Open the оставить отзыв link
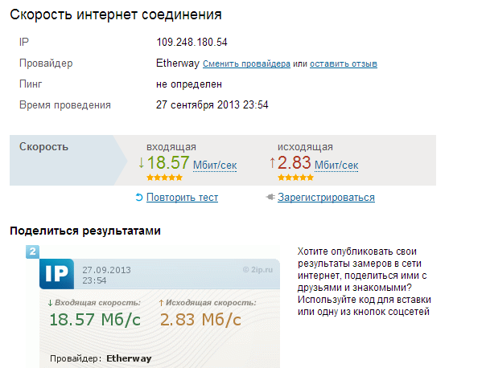The height and width of the screenshot is (368, 482). click(x=344, y=63)
